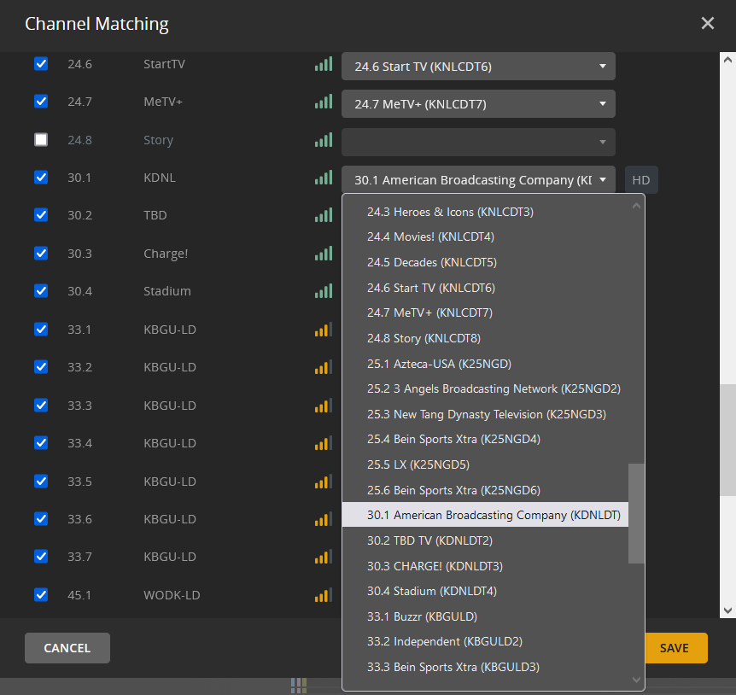Select 24.8 Story (KNLCDT8) option
736x695 pixels.
[x=485, y=338]
